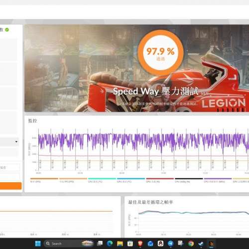Screen dimensions: 249x249
Task: Open the snipping app icon beside Telegram
Action: tap(180, 244)
